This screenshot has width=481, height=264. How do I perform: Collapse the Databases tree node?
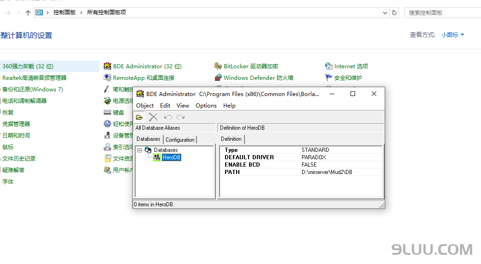140,150
